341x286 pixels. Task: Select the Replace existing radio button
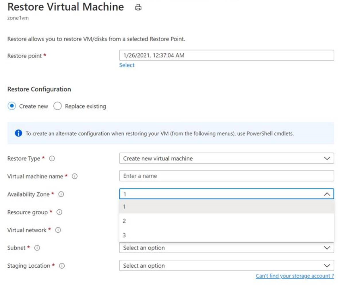[58, 106]
